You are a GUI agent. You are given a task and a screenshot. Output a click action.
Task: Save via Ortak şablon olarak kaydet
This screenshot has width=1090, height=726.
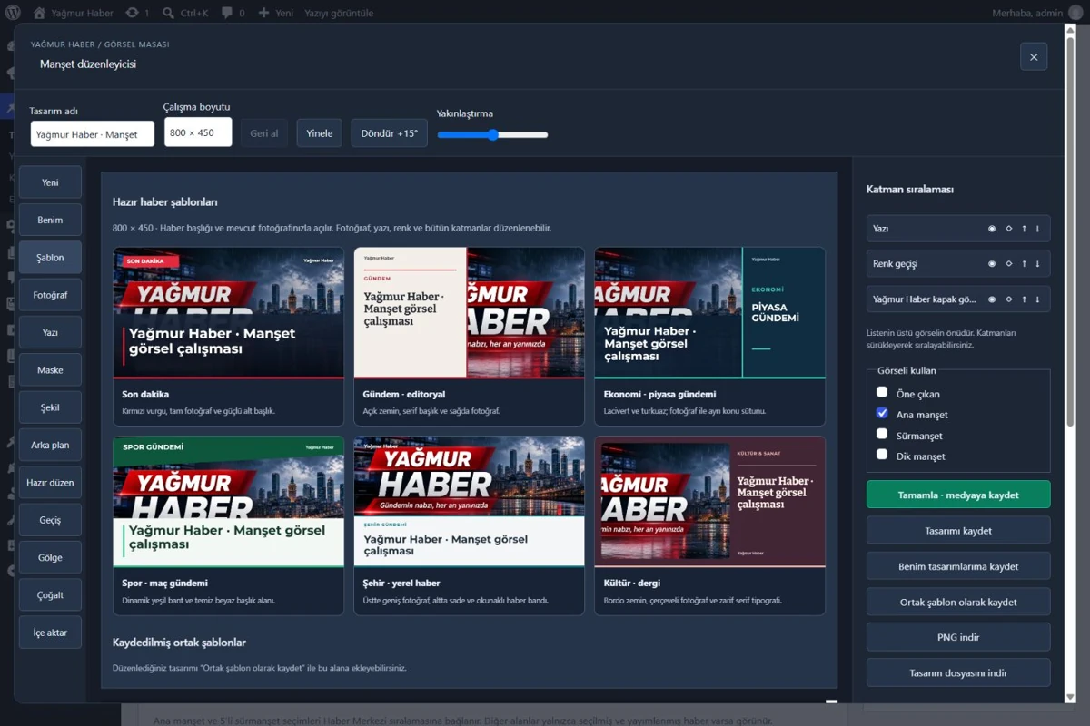point(958,602)
